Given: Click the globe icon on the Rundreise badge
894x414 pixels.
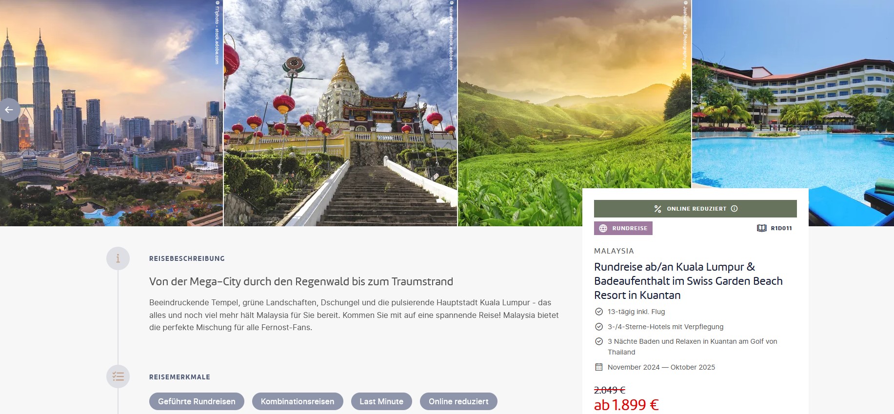Looking at the screenshot, I should click(x=603, y=228).
